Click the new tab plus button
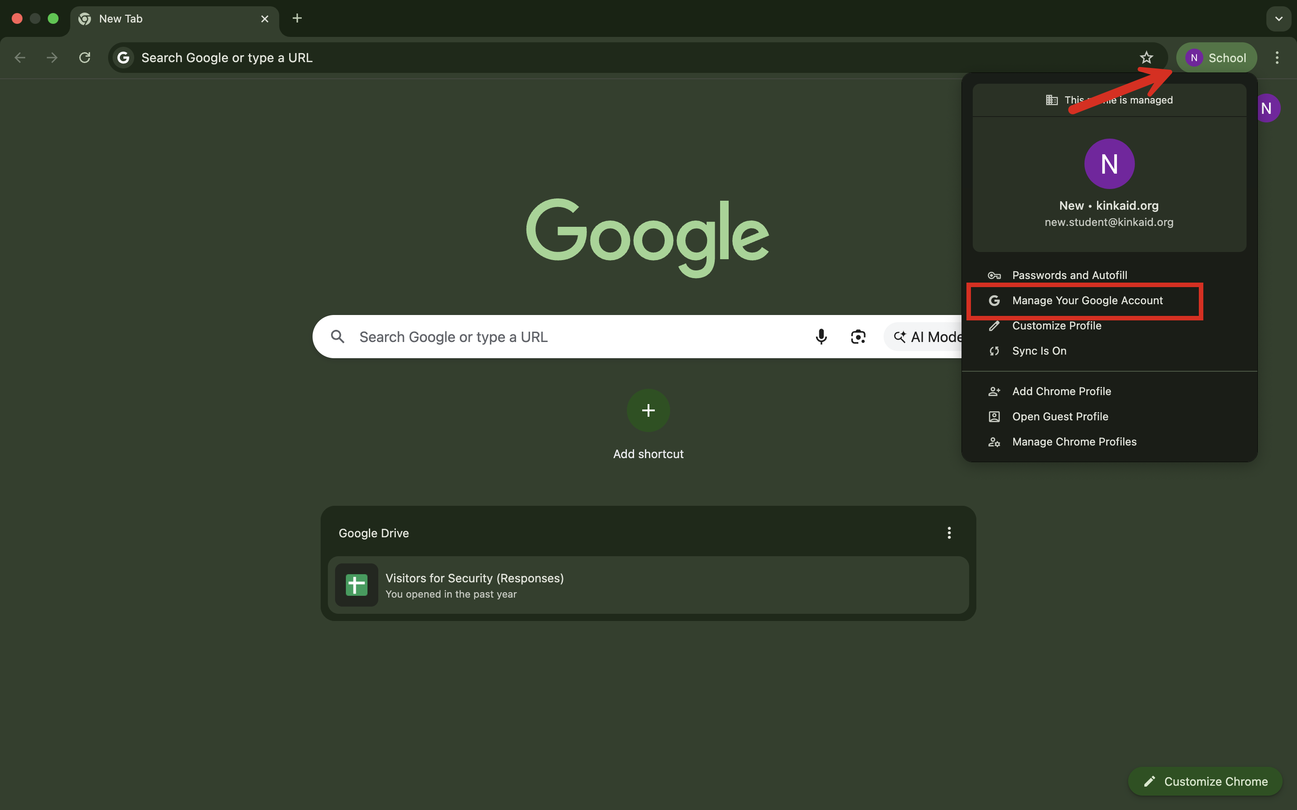This screenshot has width=1297, height=810. click(x=297, y=19)
